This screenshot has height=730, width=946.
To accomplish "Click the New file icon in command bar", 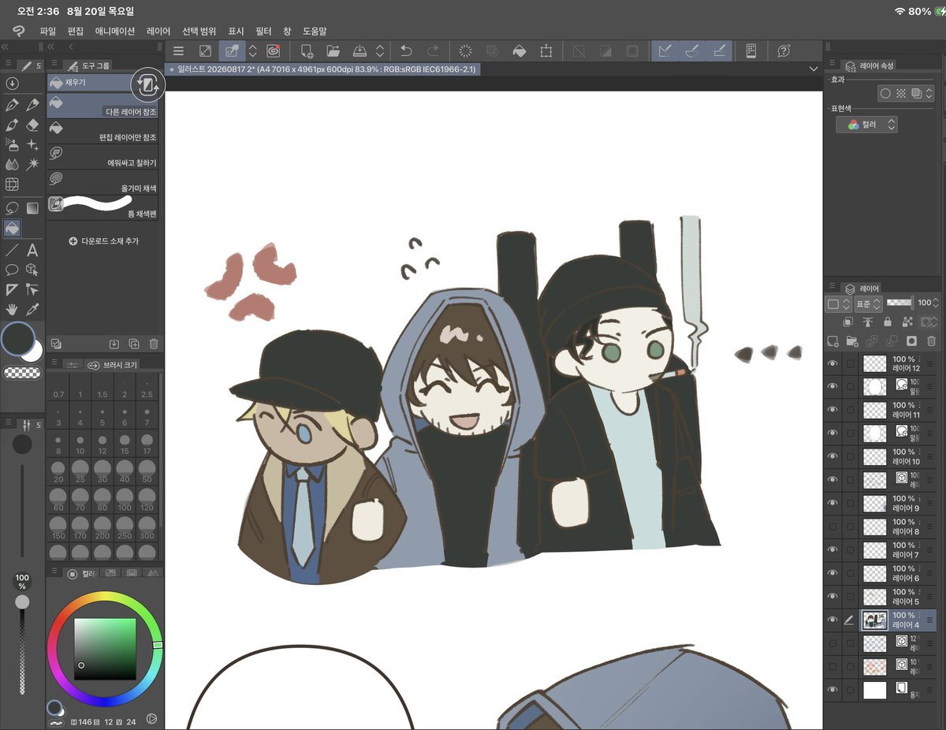I will (307, 51).
